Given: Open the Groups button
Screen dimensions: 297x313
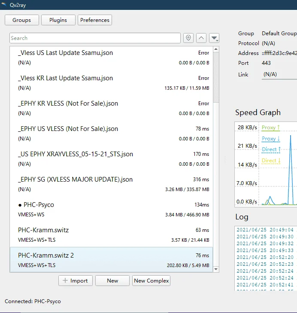Looking at the screenshot, I should click(22, 20).
